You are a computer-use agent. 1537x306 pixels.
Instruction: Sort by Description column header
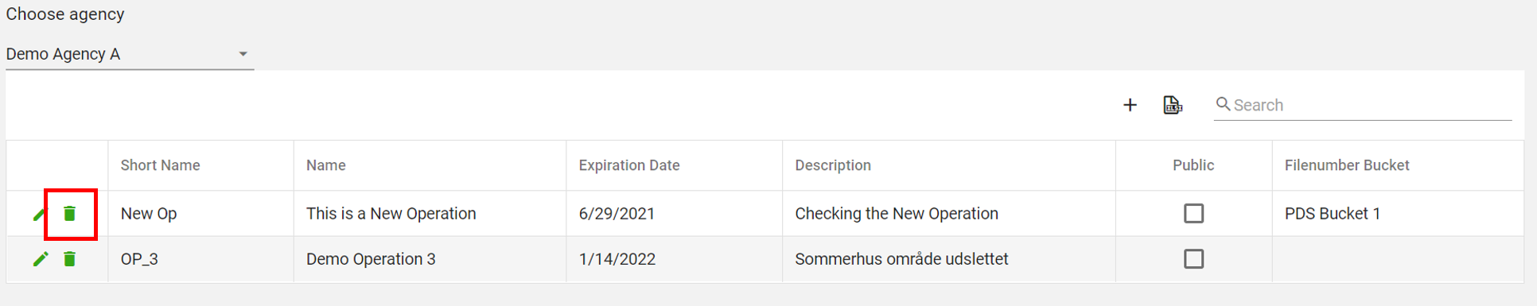pyautogui.click(x=833, y=165)
